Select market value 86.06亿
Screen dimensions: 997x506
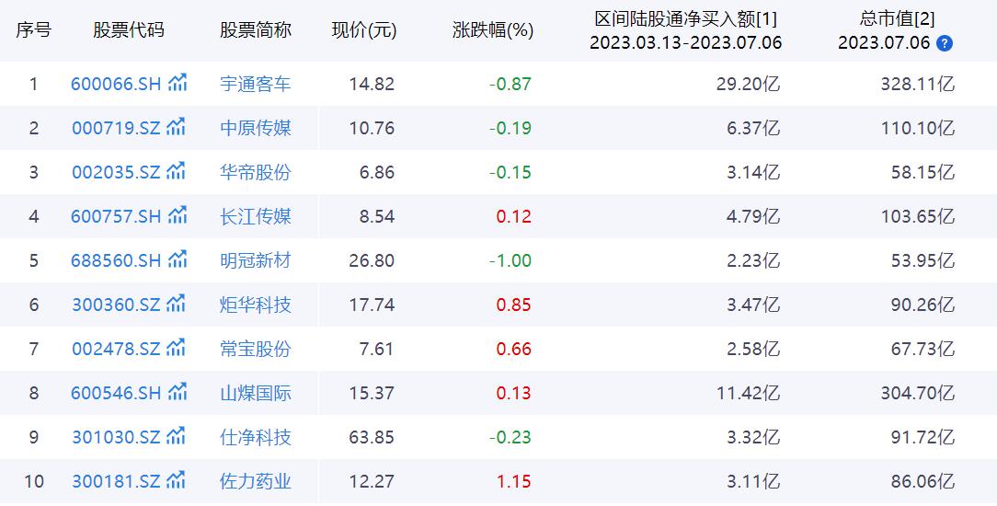point(923,482)
